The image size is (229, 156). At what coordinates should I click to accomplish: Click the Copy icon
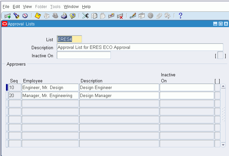pyautogui.click(x=94, y=16)
